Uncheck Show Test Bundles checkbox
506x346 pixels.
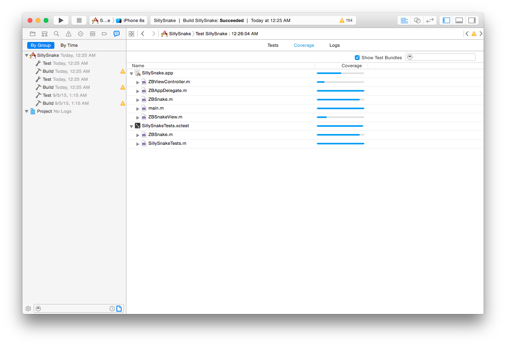[x=357, y=58]
